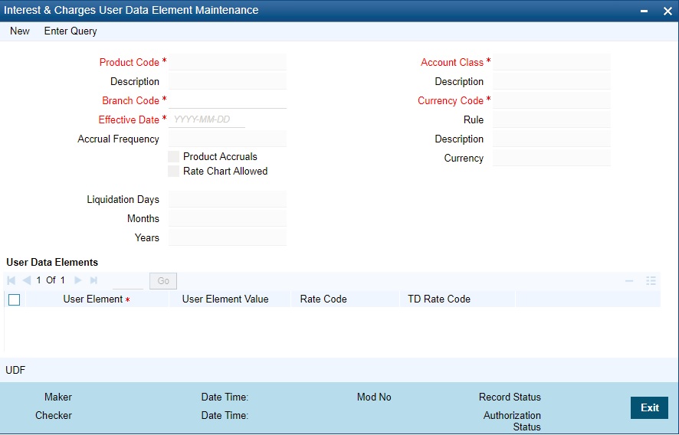Click the '1 Of 1' page indicator

pos(51,280)
